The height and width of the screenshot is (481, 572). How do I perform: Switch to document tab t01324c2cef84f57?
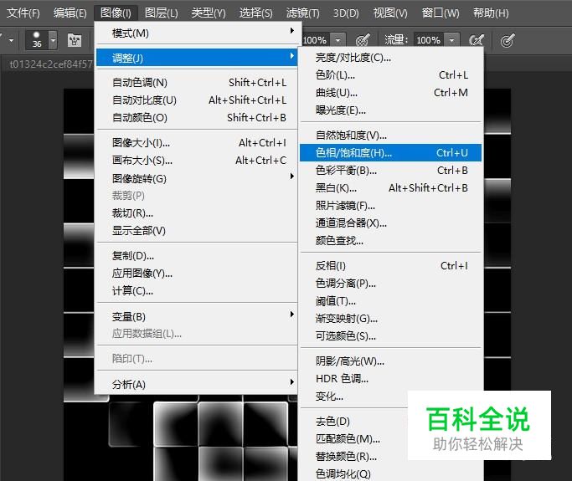pos(51,64)
